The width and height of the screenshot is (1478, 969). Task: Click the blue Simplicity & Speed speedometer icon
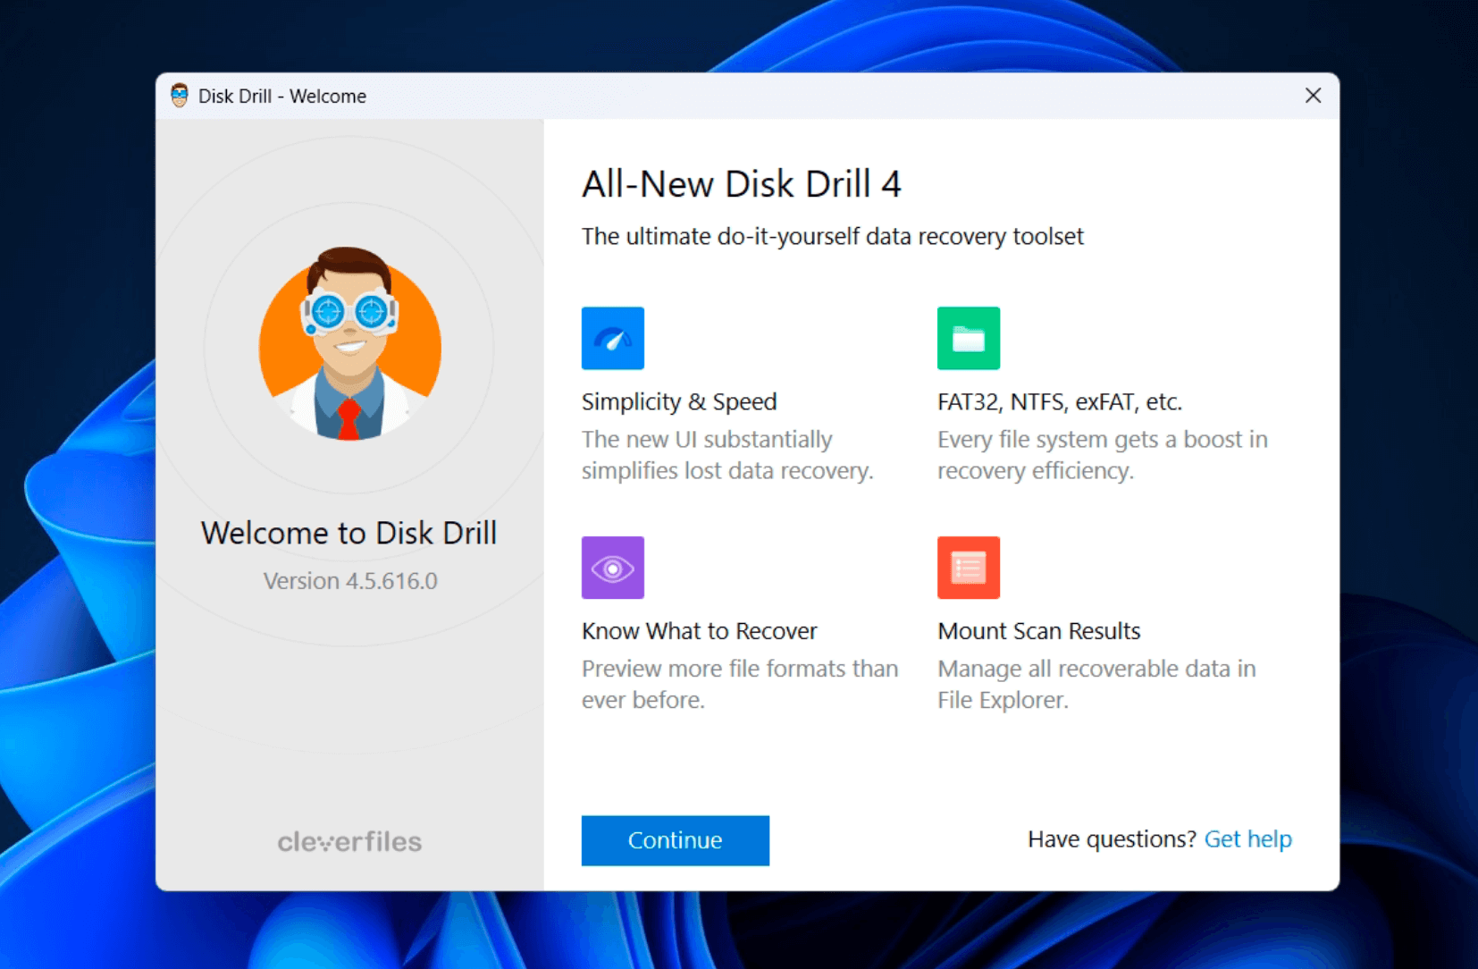click(613, 338)
